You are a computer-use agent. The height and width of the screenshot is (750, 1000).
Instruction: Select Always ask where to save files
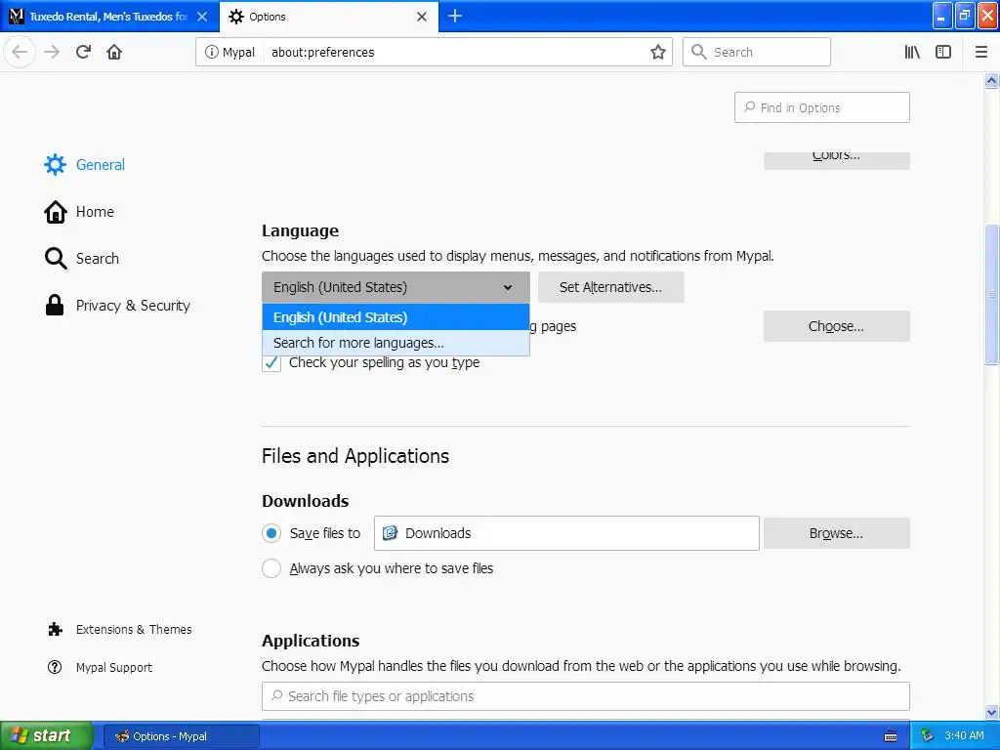click(271, 568)
